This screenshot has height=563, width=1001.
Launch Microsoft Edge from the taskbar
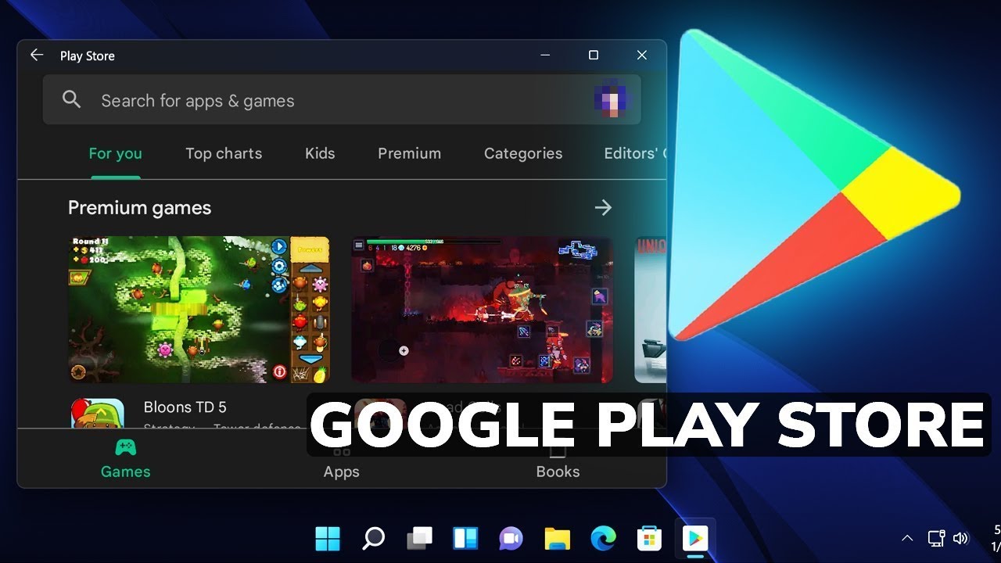[603, 538]
